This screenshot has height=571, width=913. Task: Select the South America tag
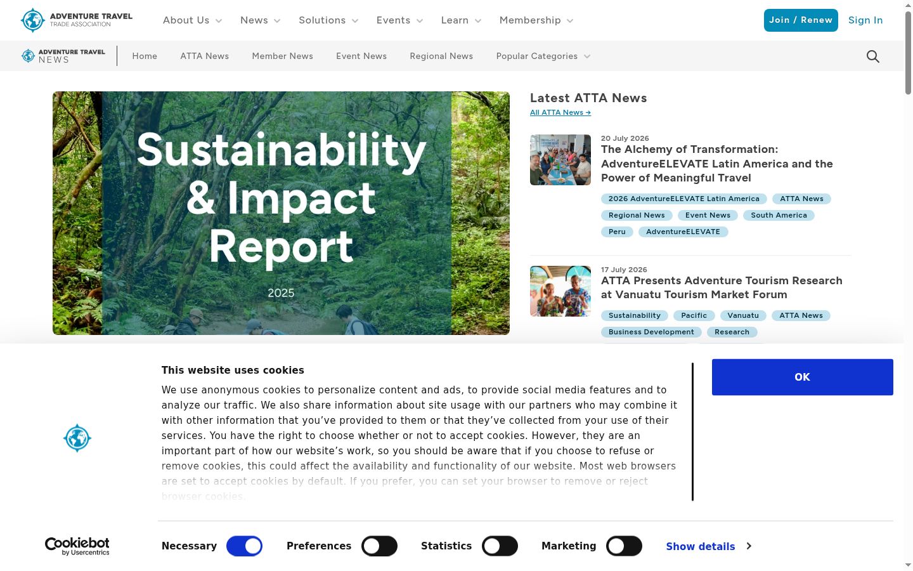(x=779, y=215)
